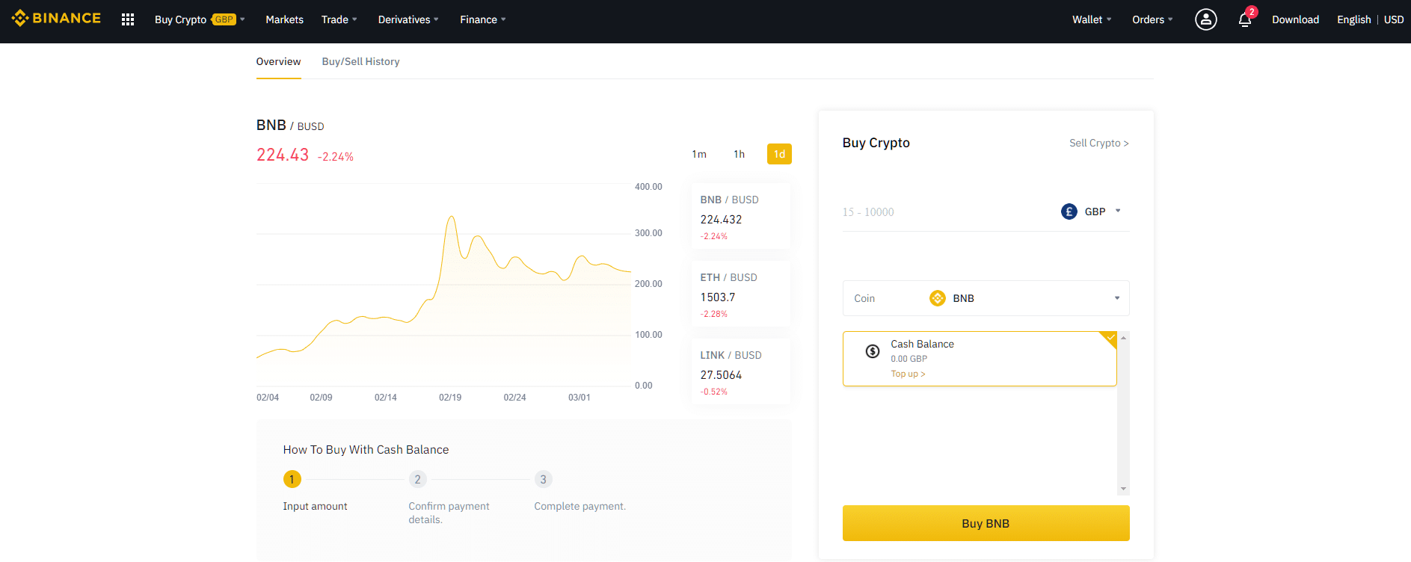Click the Top up link
Viewport: 1411px width, 562px height.
click(908, 374)
